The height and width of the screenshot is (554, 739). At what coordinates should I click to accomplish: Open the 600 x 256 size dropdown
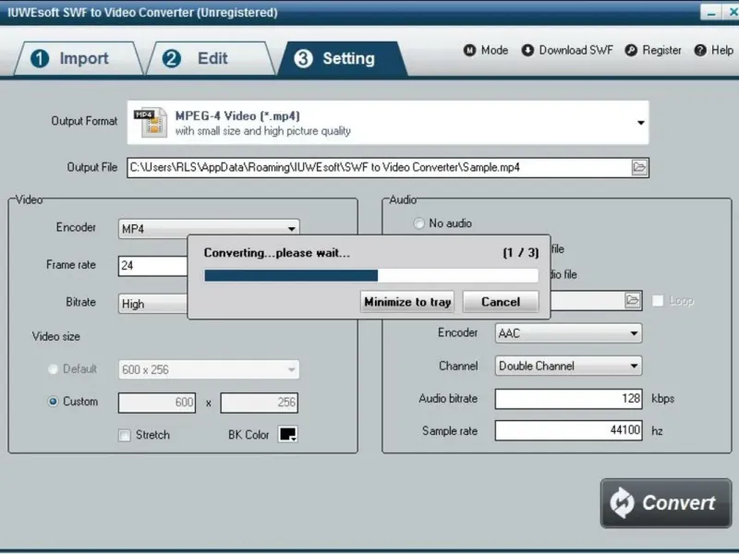pos(209,369)
